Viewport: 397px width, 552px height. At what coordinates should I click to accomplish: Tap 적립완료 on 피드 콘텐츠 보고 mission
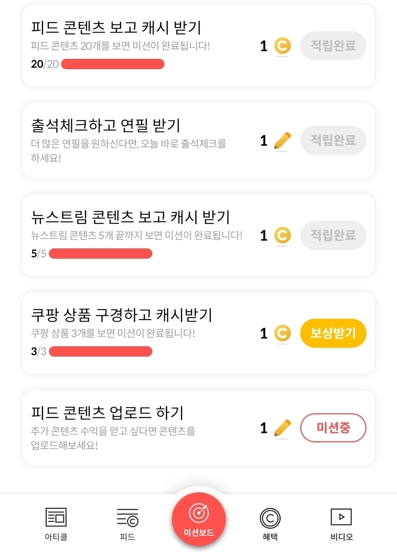333,46
